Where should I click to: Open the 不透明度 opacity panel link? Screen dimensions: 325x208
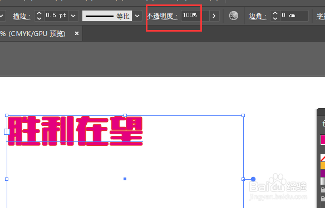pyautogui.click(x=162, y=16)
